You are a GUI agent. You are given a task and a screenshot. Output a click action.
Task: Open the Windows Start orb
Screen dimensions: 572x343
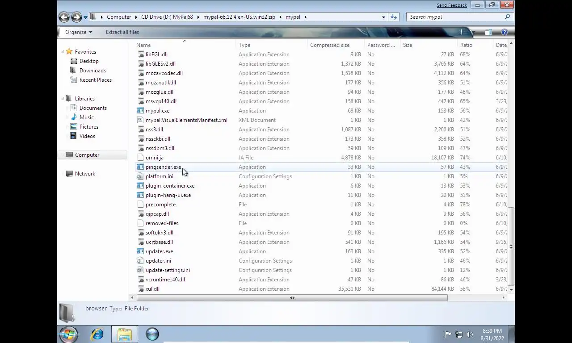[69, 334]
